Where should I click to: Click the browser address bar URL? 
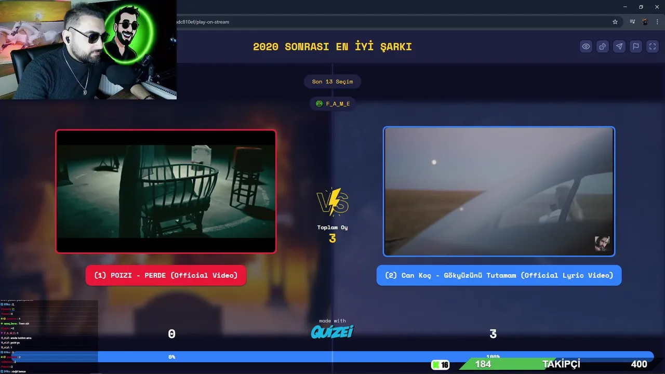point(203,22)
